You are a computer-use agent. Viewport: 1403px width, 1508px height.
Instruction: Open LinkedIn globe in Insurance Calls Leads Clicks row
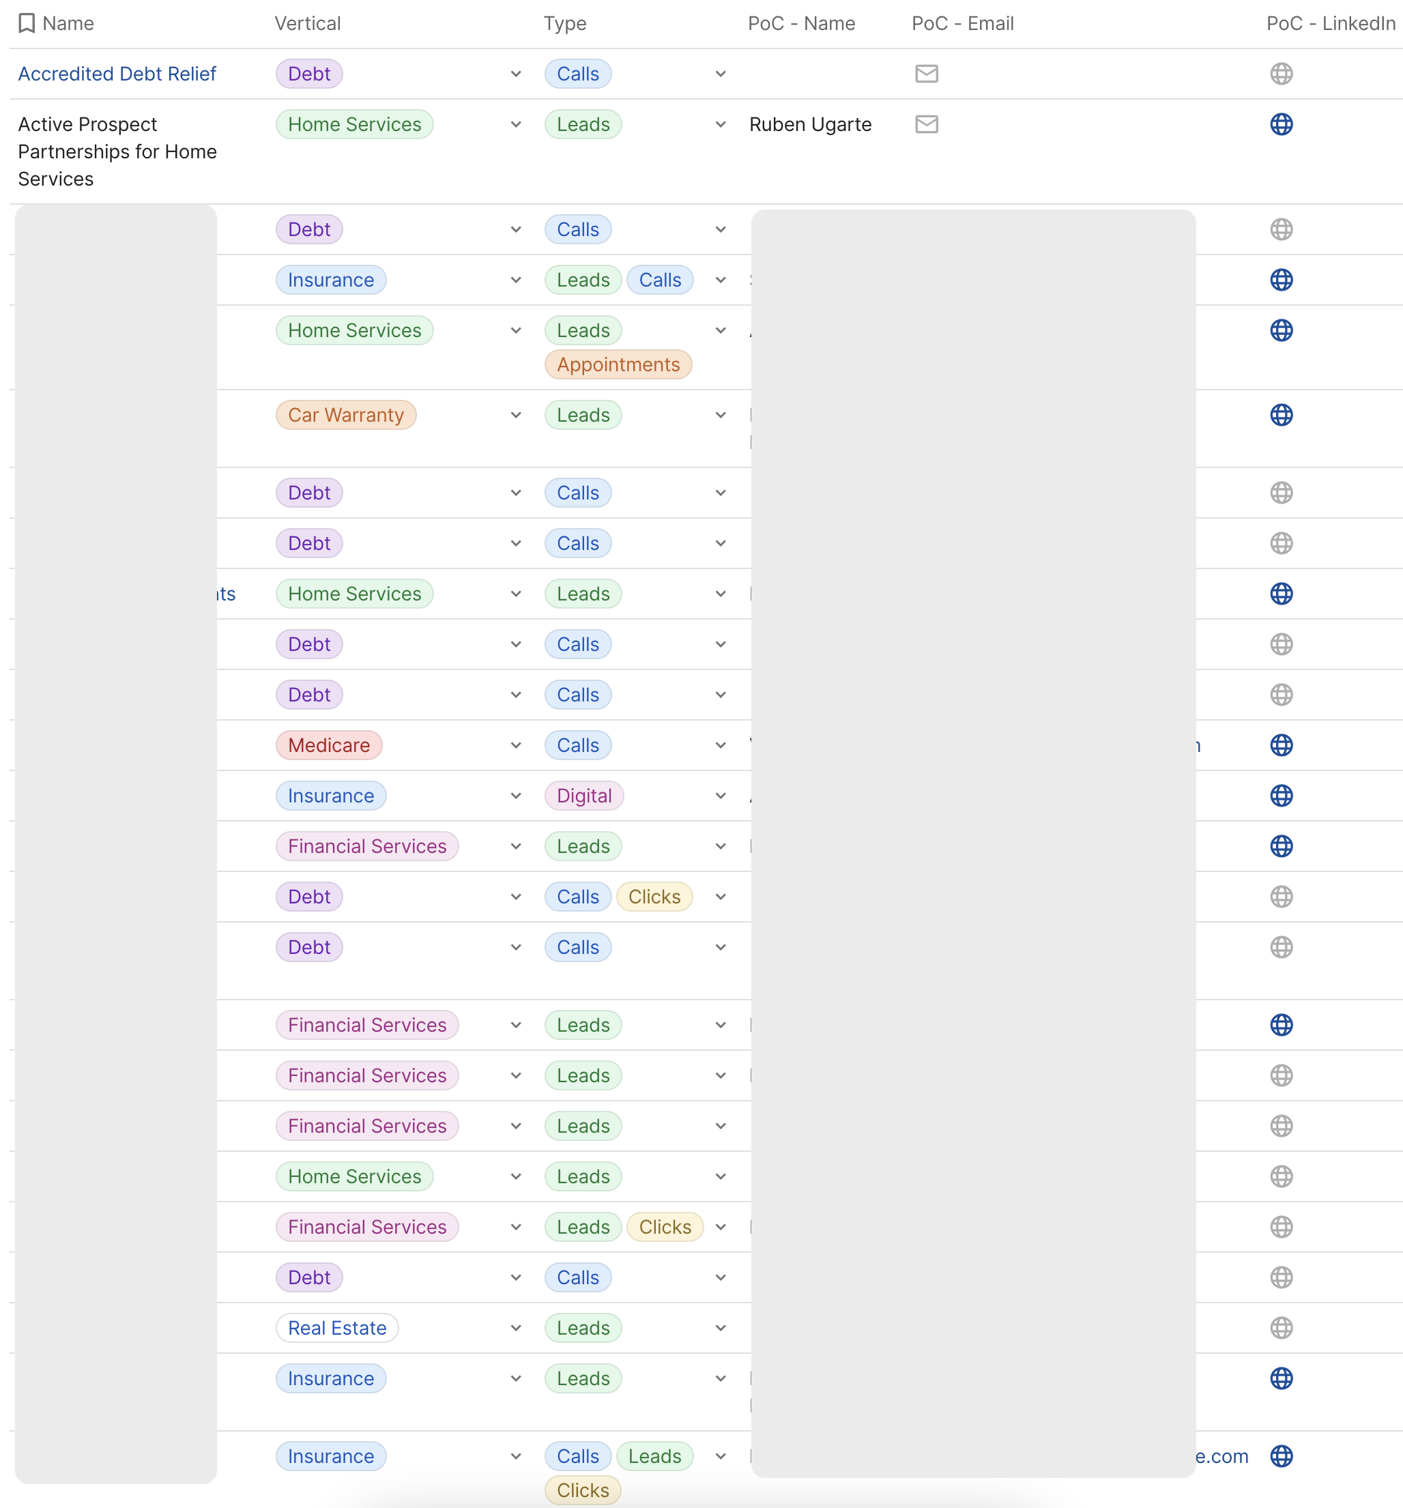(x=1281, y=1455)
